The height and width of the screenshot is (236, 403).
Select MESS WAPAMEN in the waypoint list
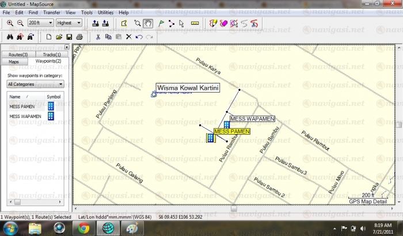(25, 116)
